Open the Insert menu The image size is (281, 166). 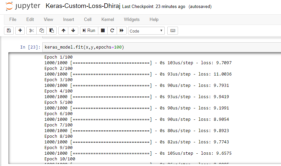point(68,20)
